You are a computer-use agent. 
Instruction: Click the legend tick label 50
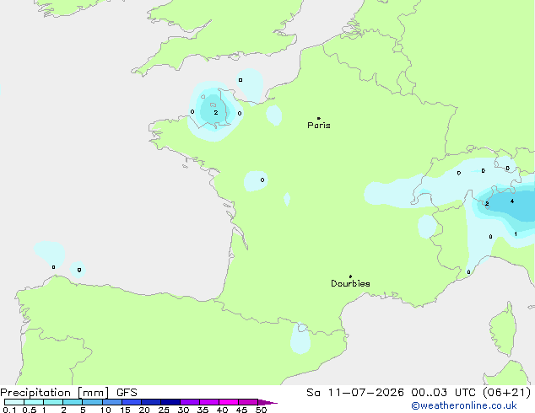point(262,410)
